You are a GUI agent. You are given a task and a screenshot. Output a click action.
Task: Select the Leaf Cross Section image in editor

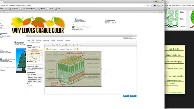(x=73, y=69)
